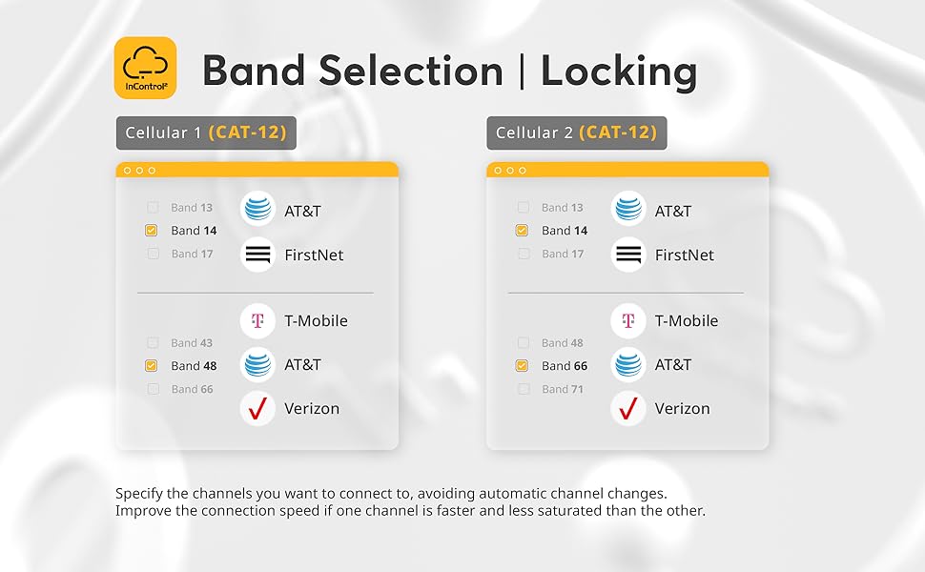Click T-Mobile icon in Cellular 1 panel

[257, 320]
